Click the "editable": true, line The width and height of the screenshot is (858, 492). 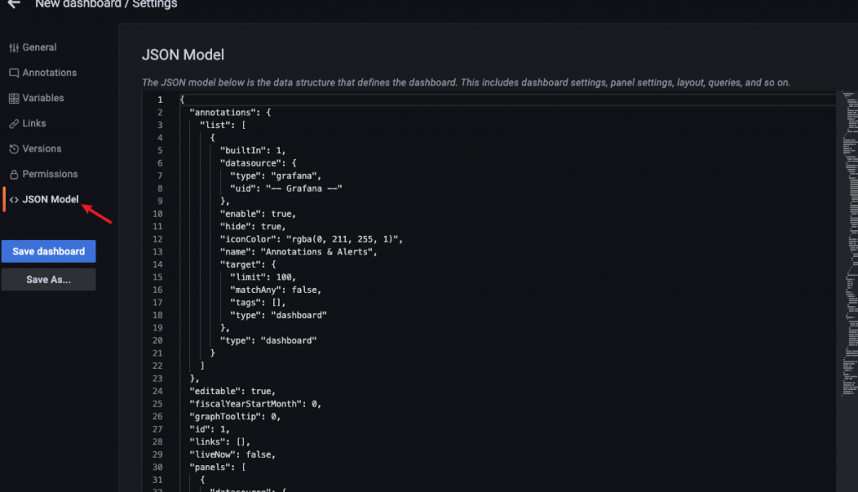(233, 391)
